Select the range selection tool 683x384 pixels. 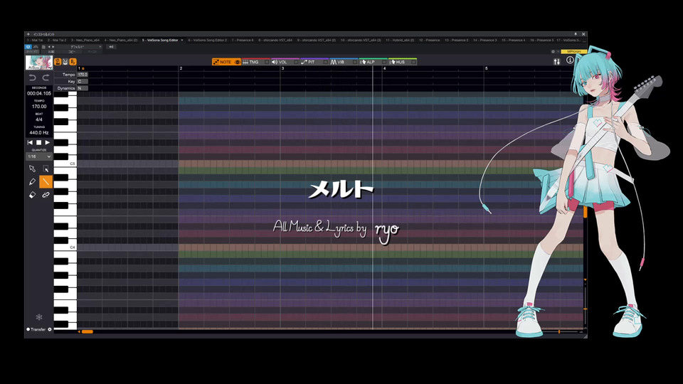(46, 169)
